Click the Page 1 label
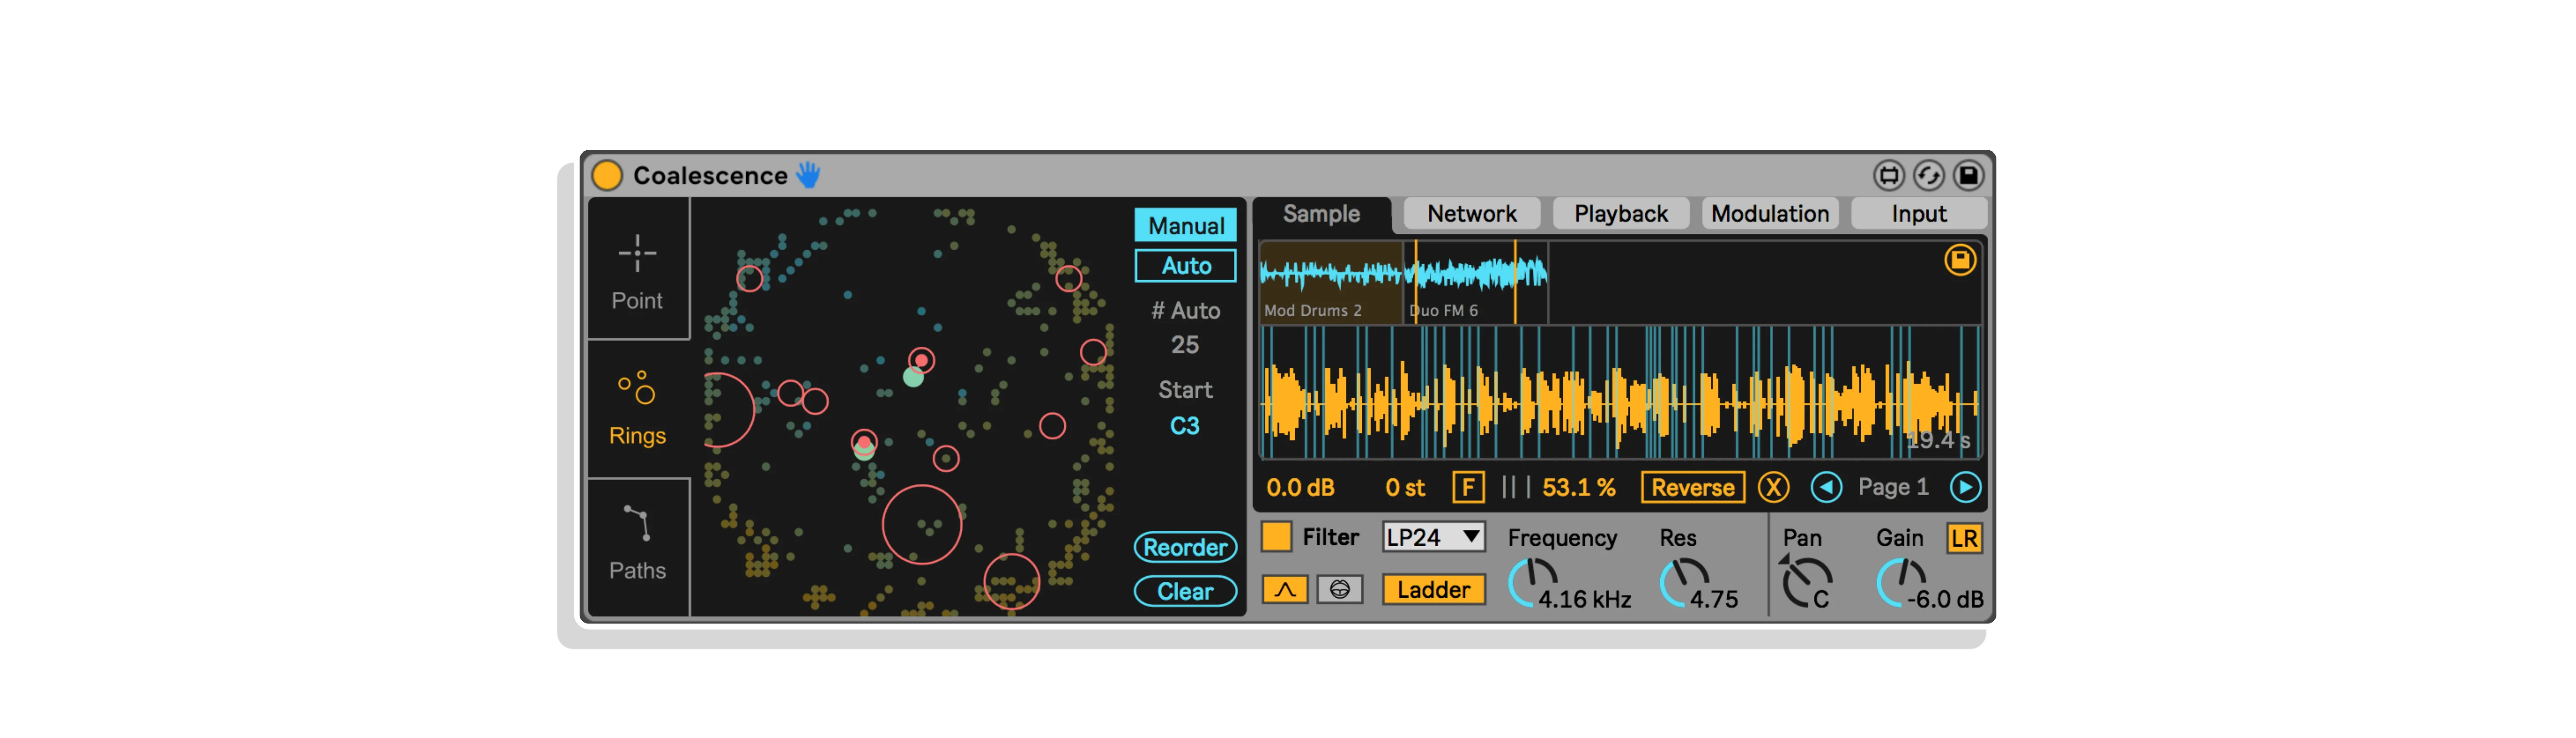Screen dimensions: 2576x738 tap(1893, 488)
